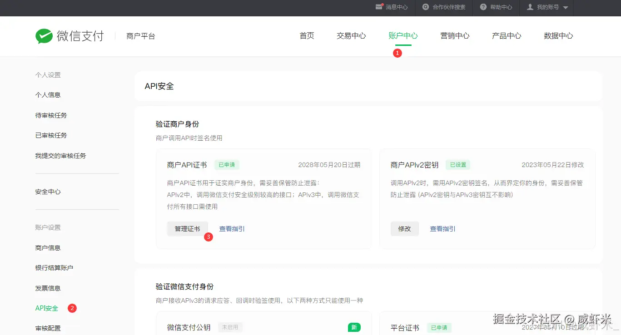
Task: Open 查看指引 link in 商户APIv2密钥 card
Action: (442, 229)
